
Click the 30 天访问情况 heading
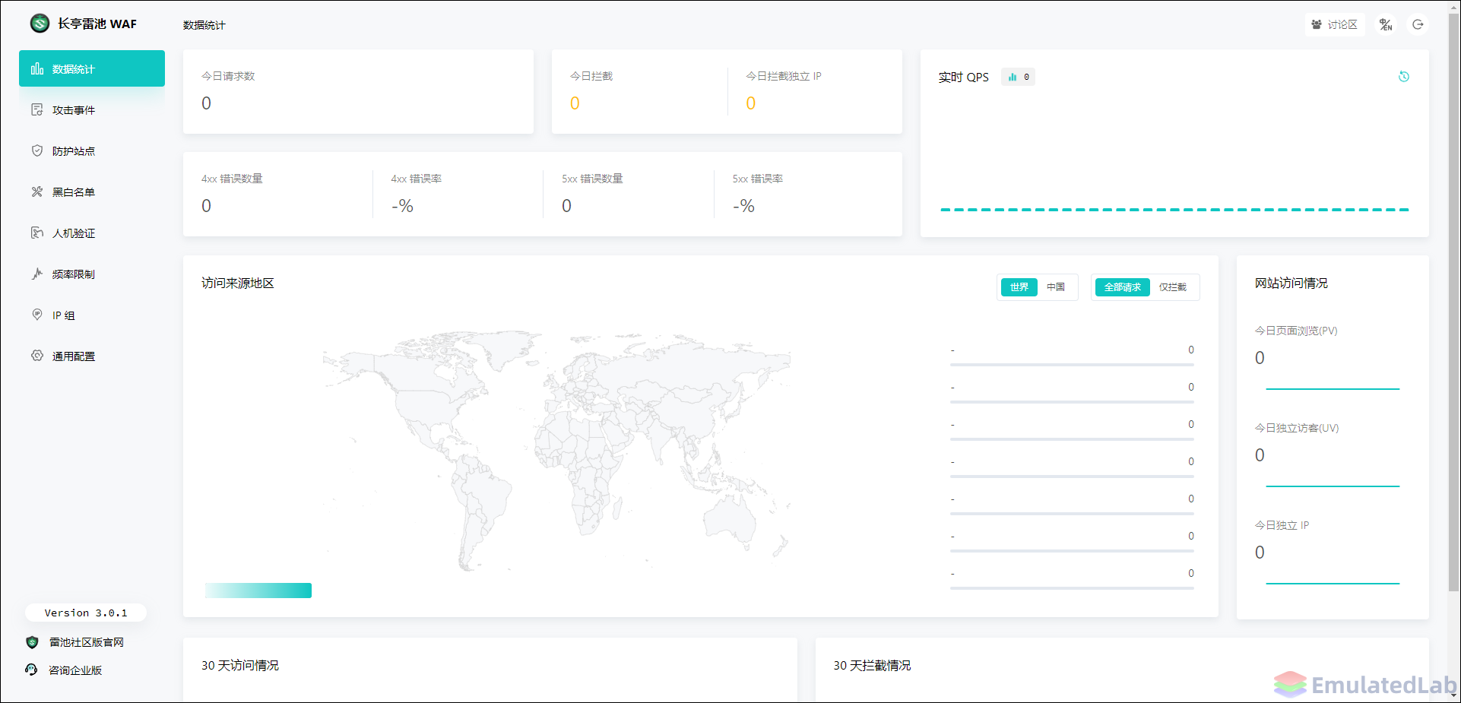(240, 665)
